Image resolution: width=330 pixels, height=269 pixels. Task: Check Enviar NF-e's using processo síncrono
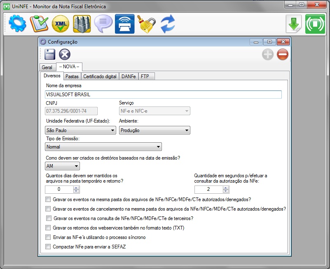(48, 237)
